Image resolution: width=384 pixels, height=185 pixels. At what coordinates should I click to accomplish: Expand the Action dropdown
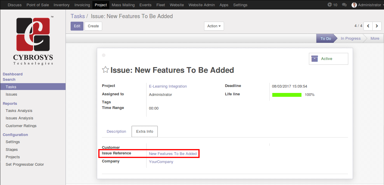tap(214, 26)
